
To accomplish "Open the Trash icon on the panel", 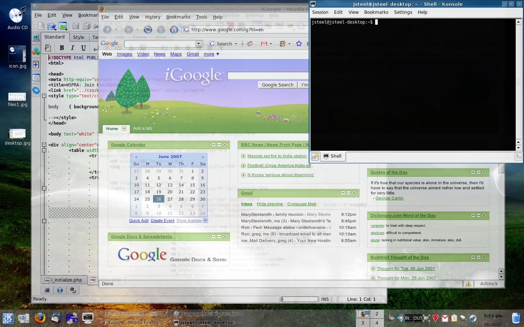I will [516, 318].
